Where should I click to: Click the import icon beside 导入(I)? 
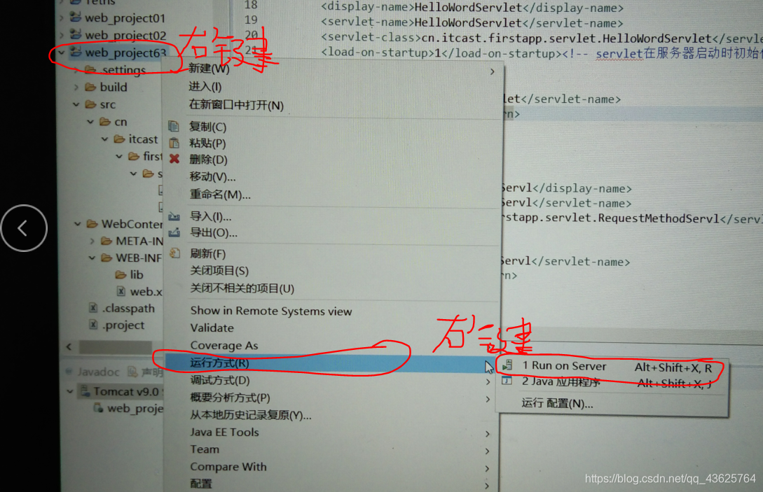(x=174, y=216)
